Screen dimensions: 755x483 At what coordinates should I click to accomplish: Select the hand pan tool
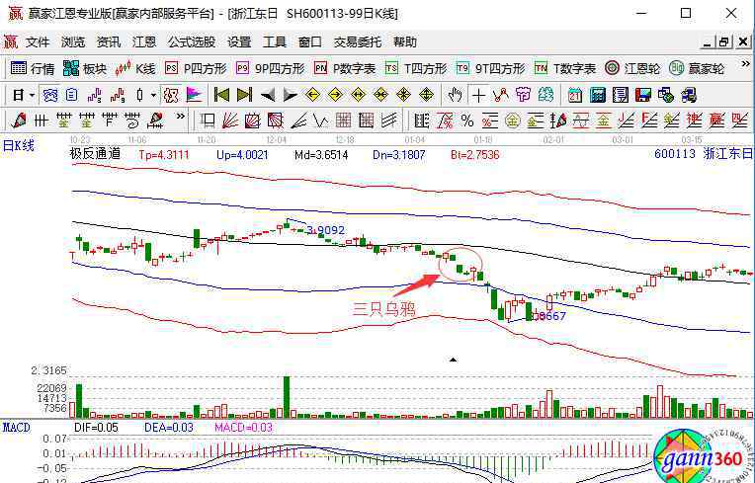coord(455,95)
